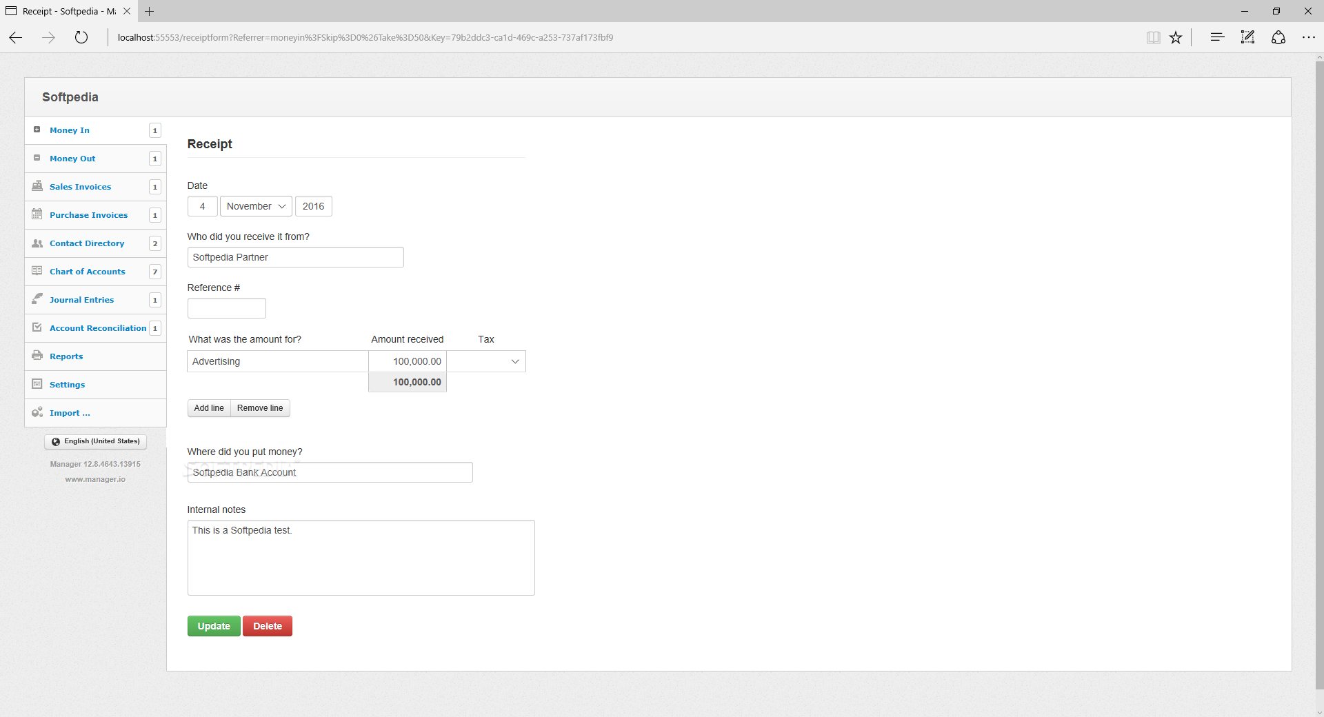Go back with browser back arrow
The height and width of the screenshot is (717, 1324).
(x=16, y=37)
